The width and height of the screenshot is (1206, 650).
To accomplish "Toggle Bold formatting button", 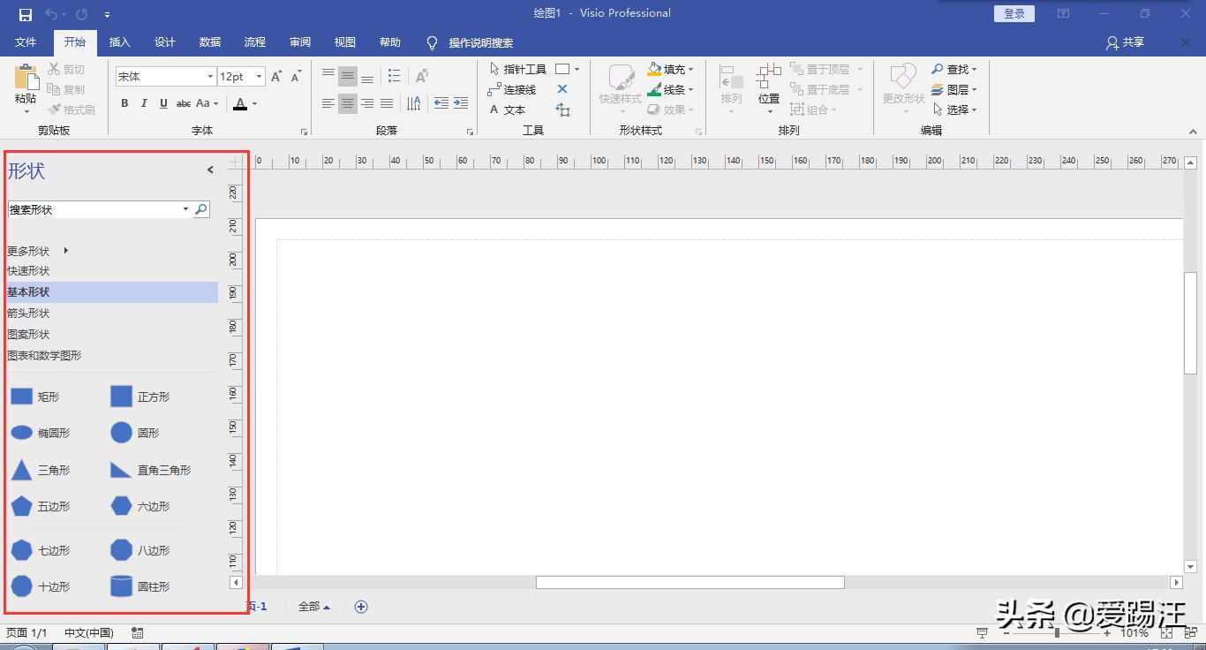I will click(x=124, y=103).
